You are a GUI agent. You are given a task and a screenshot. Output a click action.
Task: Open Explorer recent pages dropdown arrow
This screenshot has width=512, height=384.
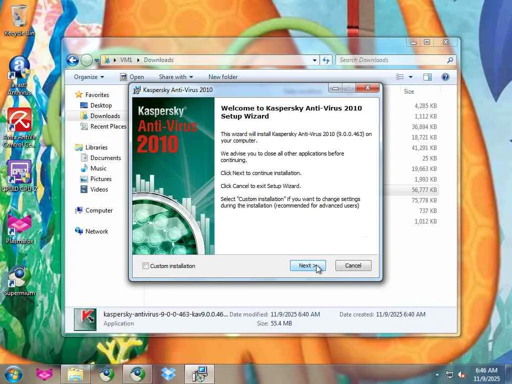pos(96,60)
